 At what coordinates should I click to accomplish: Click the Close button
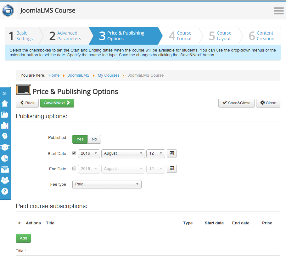[x=268, y=103]
